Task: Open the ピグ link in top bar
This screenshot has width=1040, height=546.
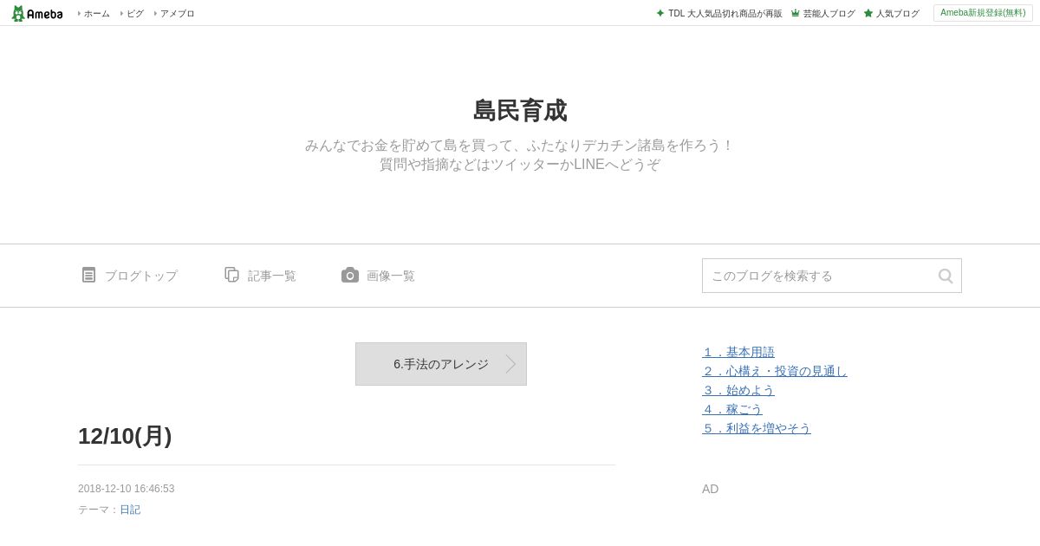Action: [135, 13]
